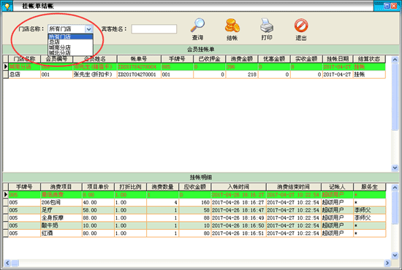Click the 消费金额 column header
This screenshot has height=270, width=402.
point(242,59)
